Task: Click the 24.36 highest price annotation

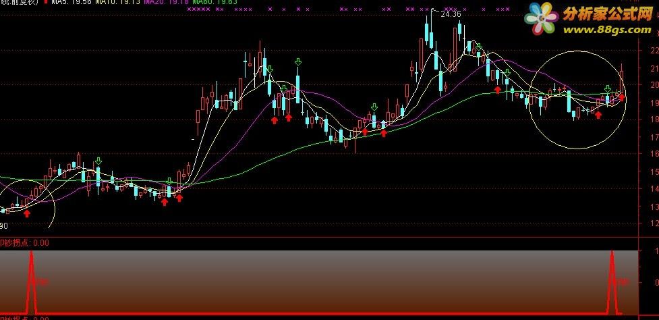Action: point(451,14)
